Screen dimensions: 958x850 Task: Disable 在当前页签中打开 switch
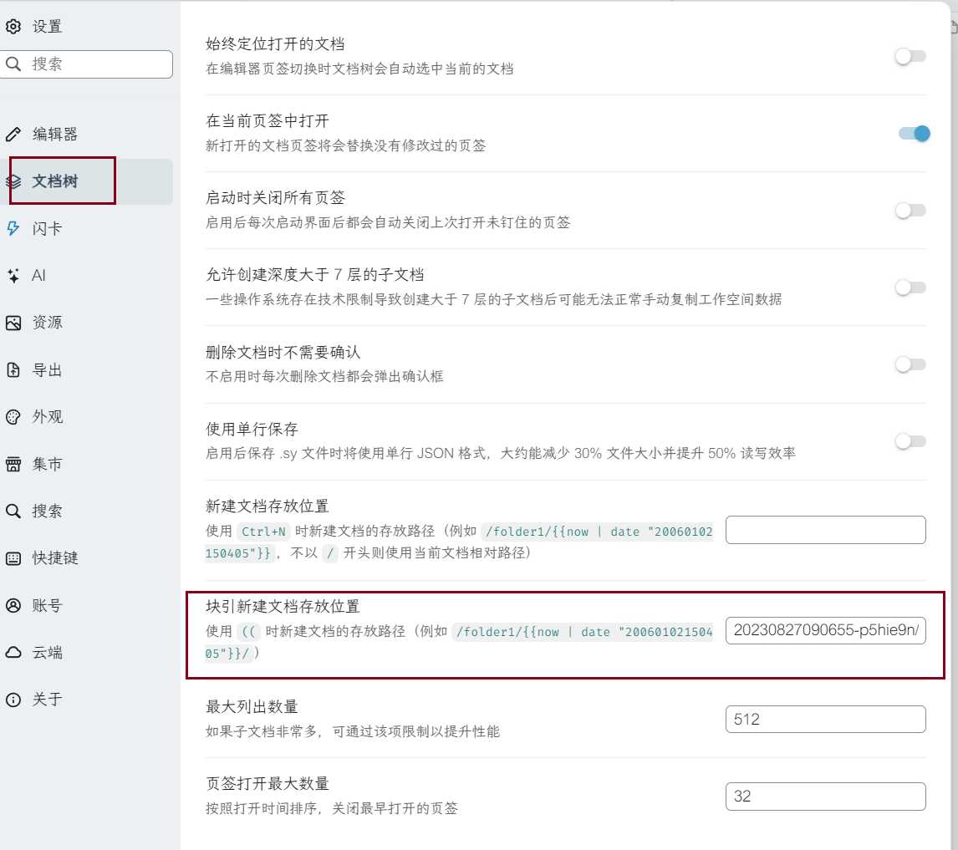[x=914, y=133]
